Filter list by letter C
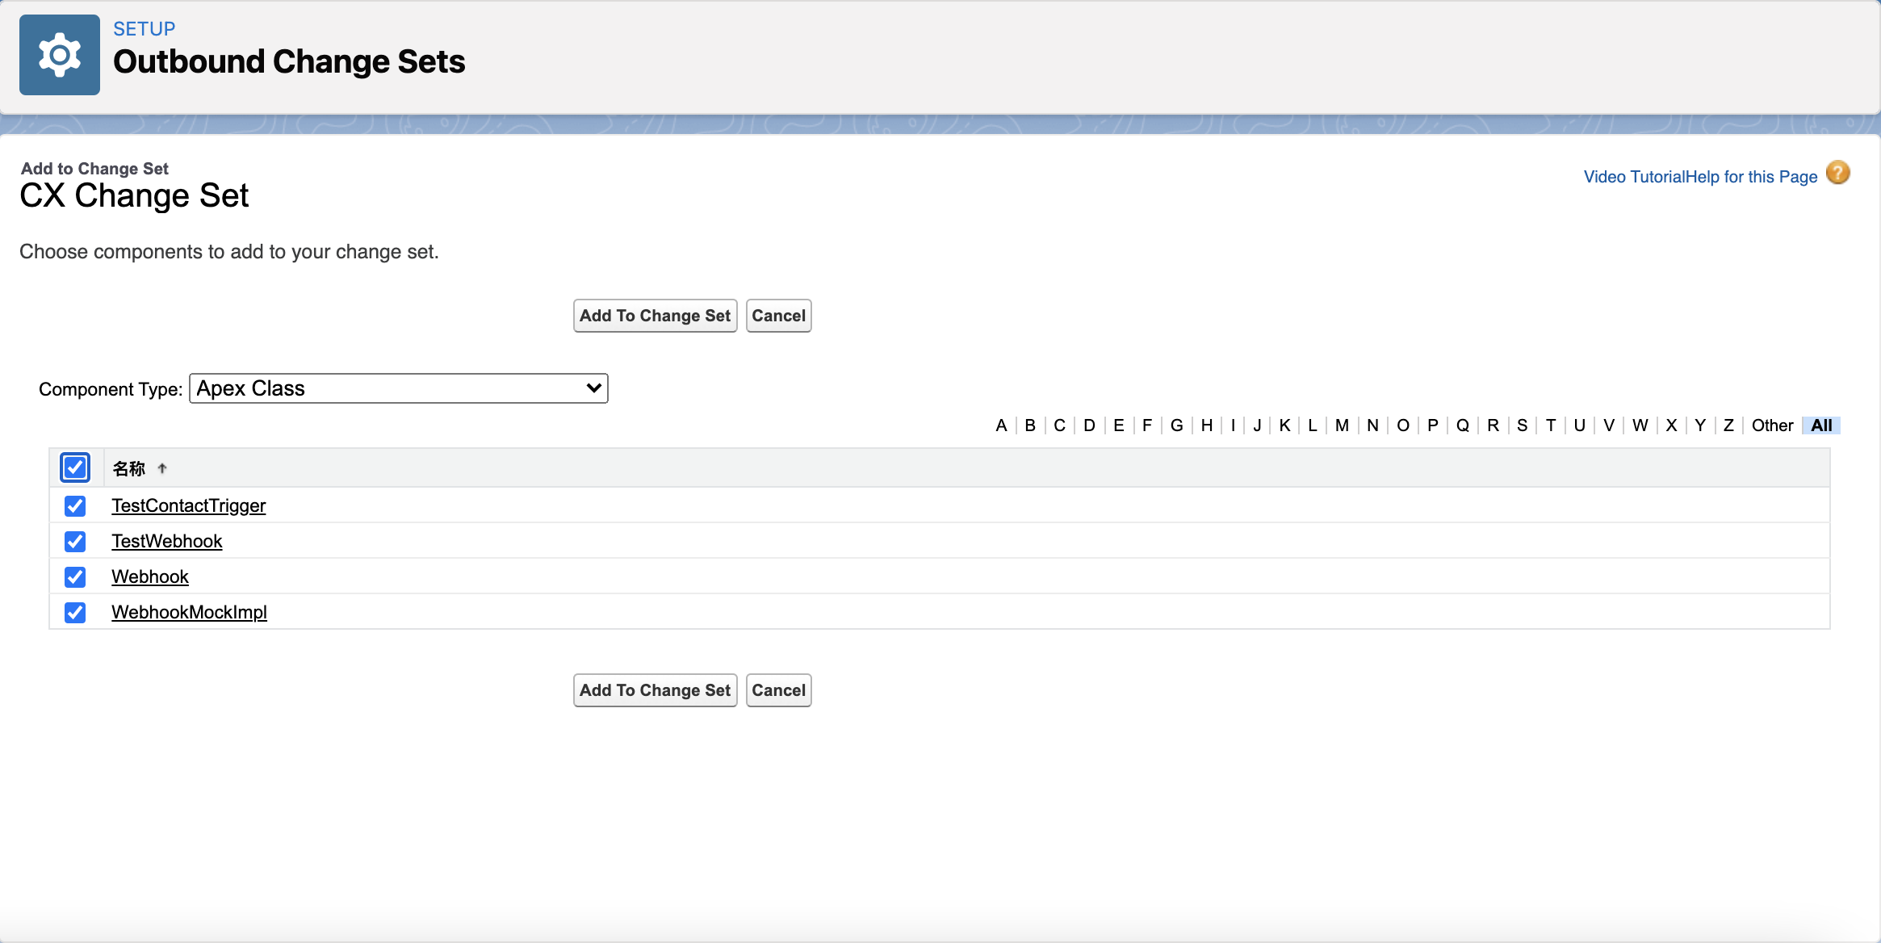The width and height of the screenshot is (1881, 943). pos(1059,425)
